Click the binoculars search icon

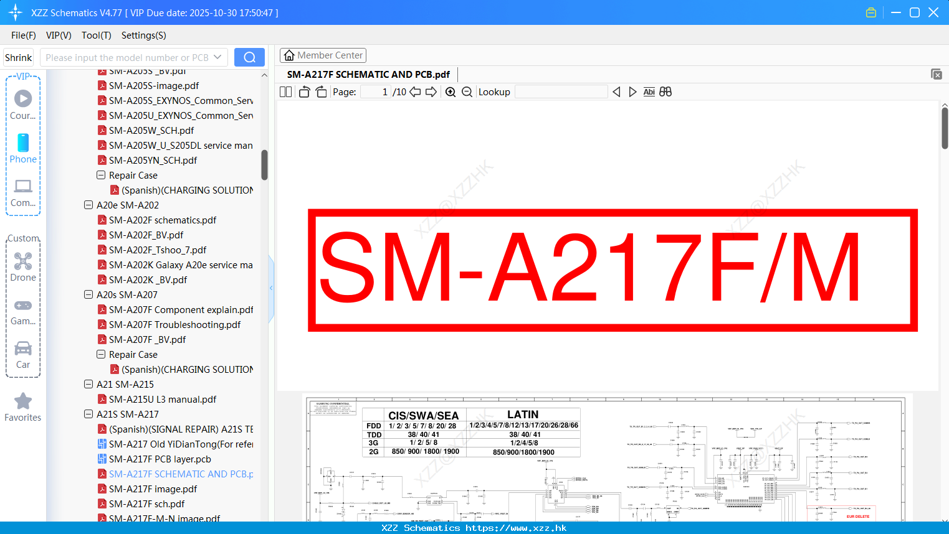(665, 92)
